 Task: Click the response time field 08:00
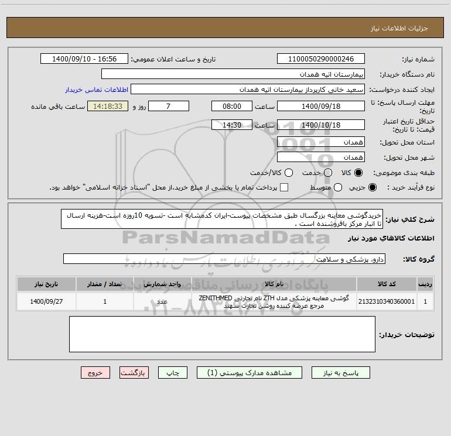tap(232, 106)
